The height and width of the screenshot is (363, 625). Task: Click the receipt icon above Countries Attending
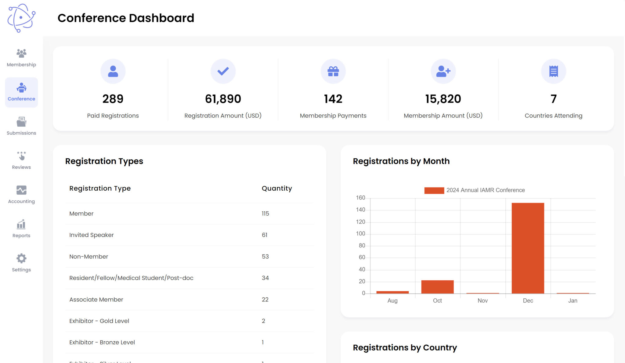pyautogui.click(x=553, y=71)
